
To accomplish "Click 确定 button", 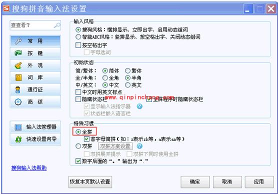I will [195, 182].
